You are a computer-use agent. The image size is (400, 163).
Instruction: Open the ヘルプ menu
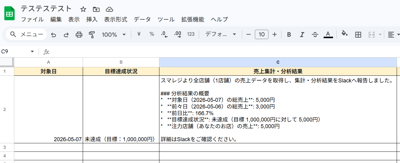click(219, 19)
